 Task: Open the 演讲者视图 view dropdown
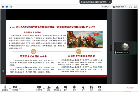(120, 7)
